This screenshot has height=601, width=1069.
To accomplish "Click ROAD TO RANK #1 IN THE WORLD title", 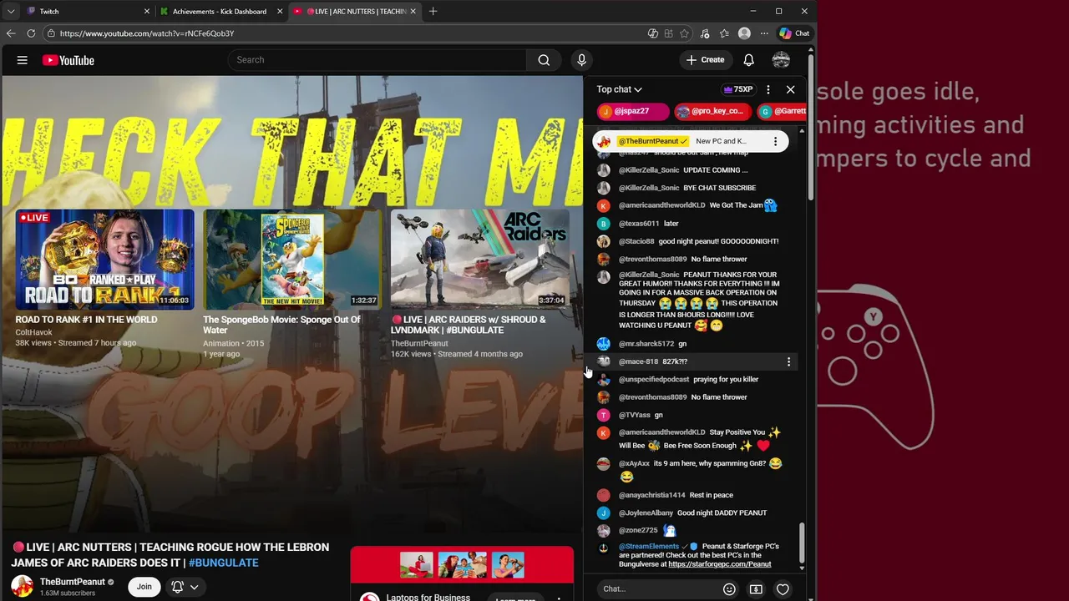I will 86,320.
